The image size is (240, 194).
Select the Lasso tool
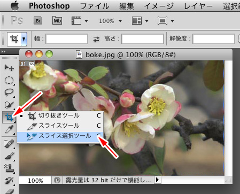click(9, 92)
